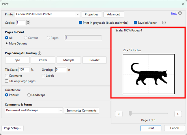Screen dimensions: 187x135
Task: Click the '22 x 17 Inches' label
Action: click(x=132, y=50)
